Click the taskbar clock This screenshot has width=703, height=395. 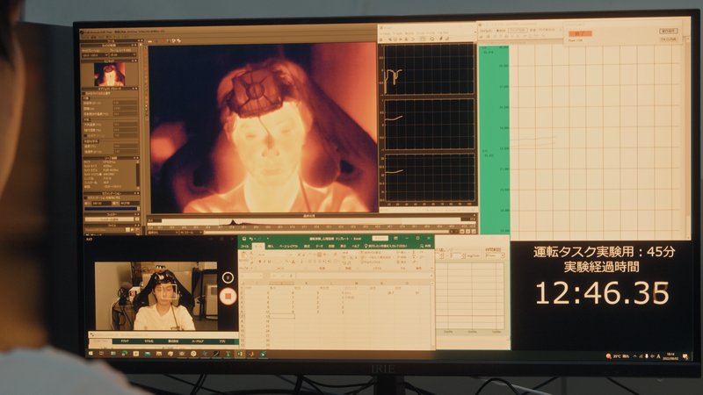(x=672, y=356)
